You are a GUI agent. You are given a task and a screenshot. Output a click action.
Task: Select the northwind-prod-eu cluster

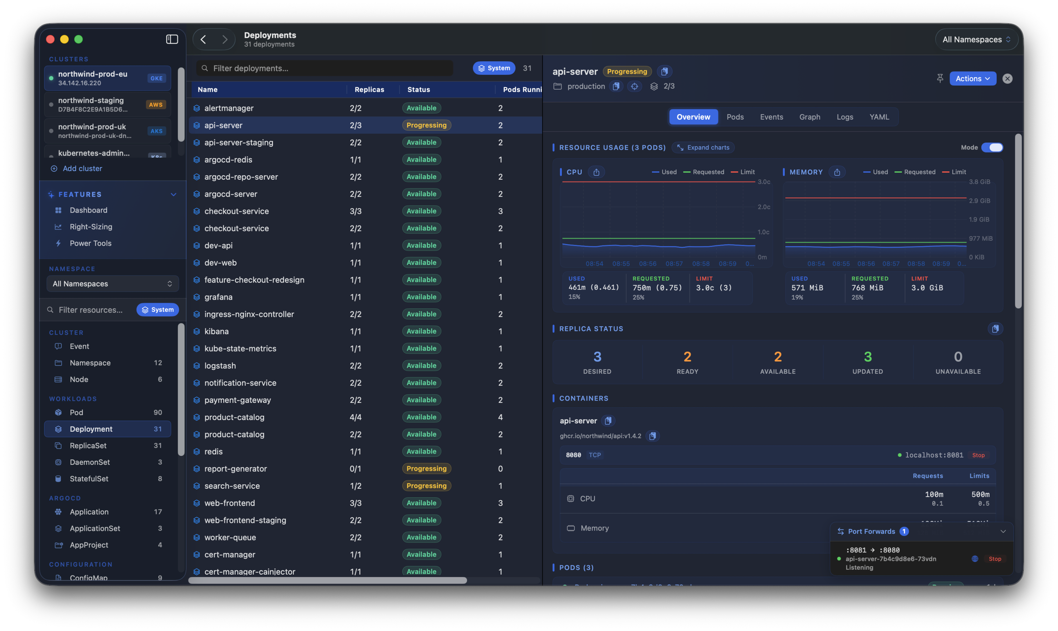point(107,78)
